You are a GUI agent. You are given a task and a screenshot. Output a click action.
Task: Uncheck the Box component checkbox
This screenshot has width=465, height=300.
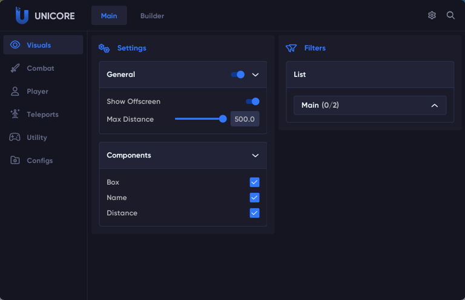[x=254, y=182]
